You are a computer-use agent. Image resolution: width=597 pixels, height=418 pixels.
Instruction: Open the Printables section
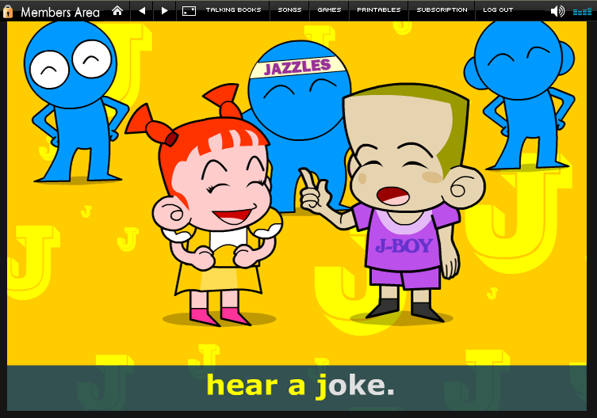click(379, 10)
